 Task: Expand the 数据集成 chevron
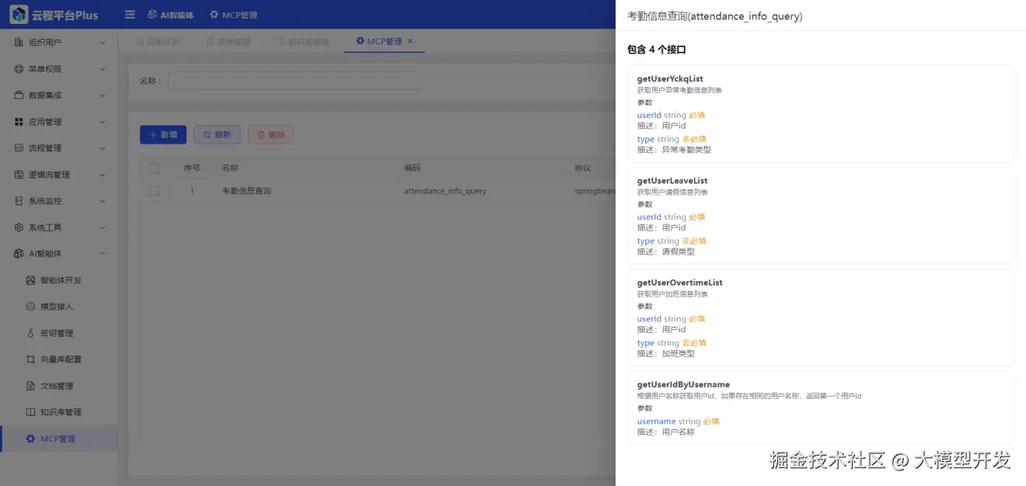pos(103,95)
